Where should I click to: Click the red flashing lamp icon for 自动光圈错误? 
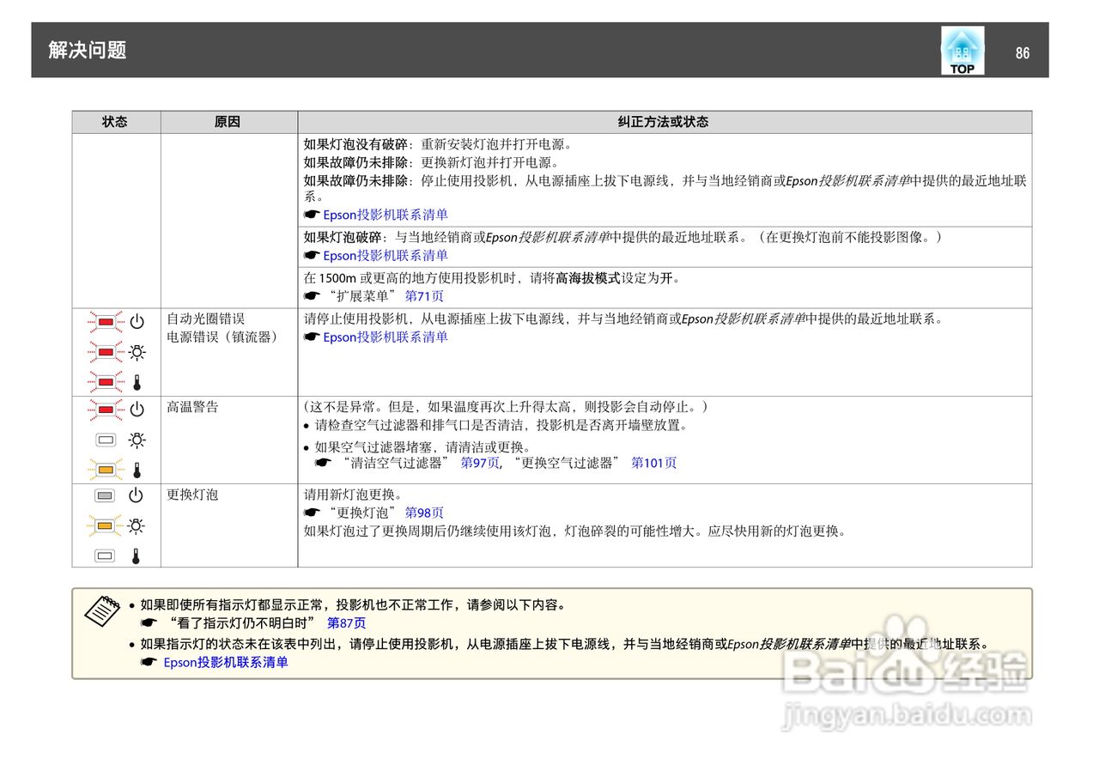(x=105, y=350)
